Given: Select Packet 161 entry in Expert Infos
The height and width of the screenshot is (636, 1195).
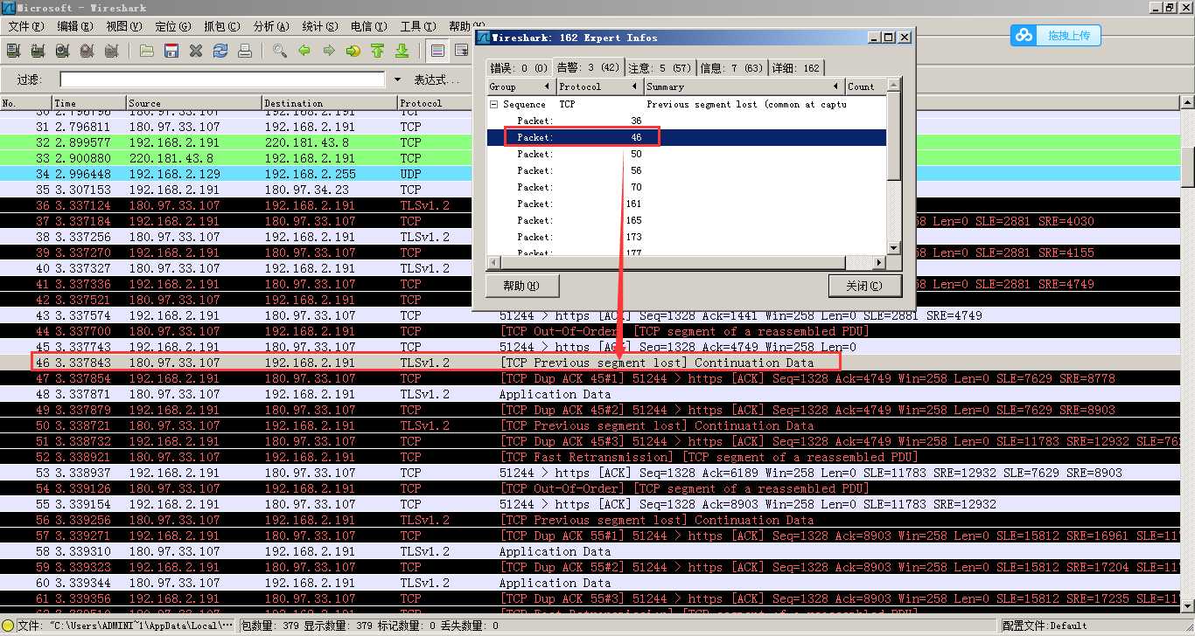Looking at the screenshot, I should coord(687,204).
